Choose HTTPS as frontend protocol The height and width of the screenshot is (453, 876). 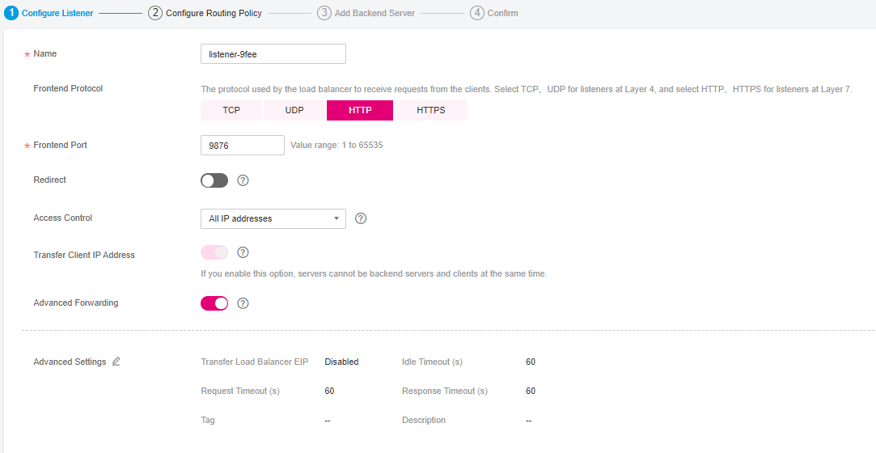430,110
